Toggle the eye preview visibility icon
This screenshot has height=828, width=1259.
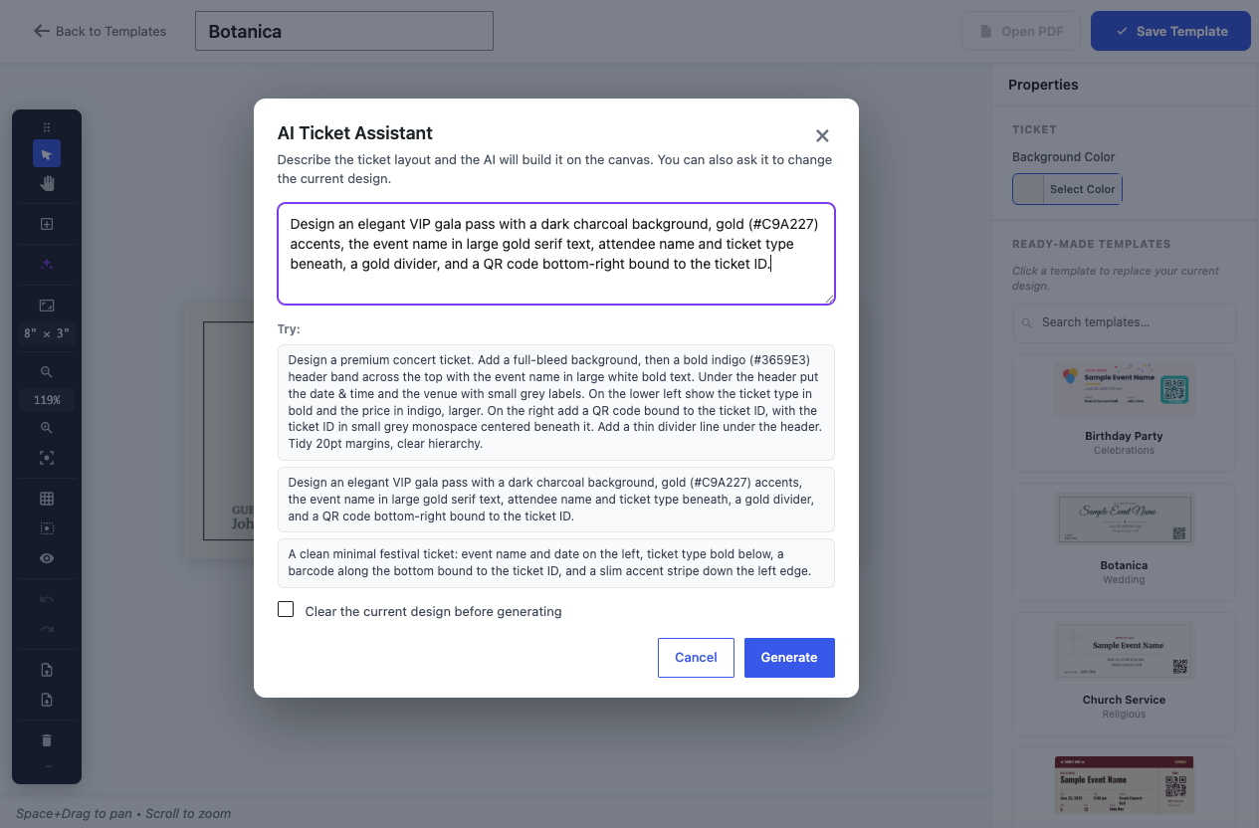(x=46, y=558)
